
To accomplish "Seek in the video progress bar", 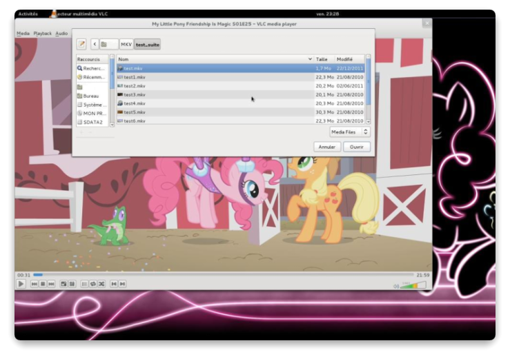I will tap(223, 275).
